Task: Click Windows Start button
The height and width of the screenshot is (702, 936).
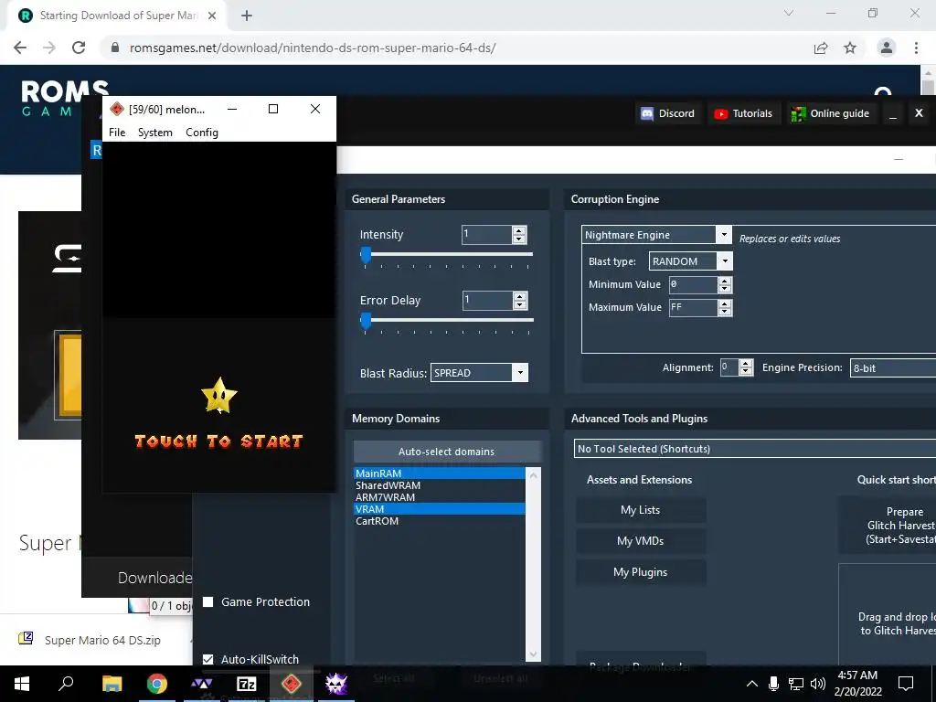Action: click(22, 684)
